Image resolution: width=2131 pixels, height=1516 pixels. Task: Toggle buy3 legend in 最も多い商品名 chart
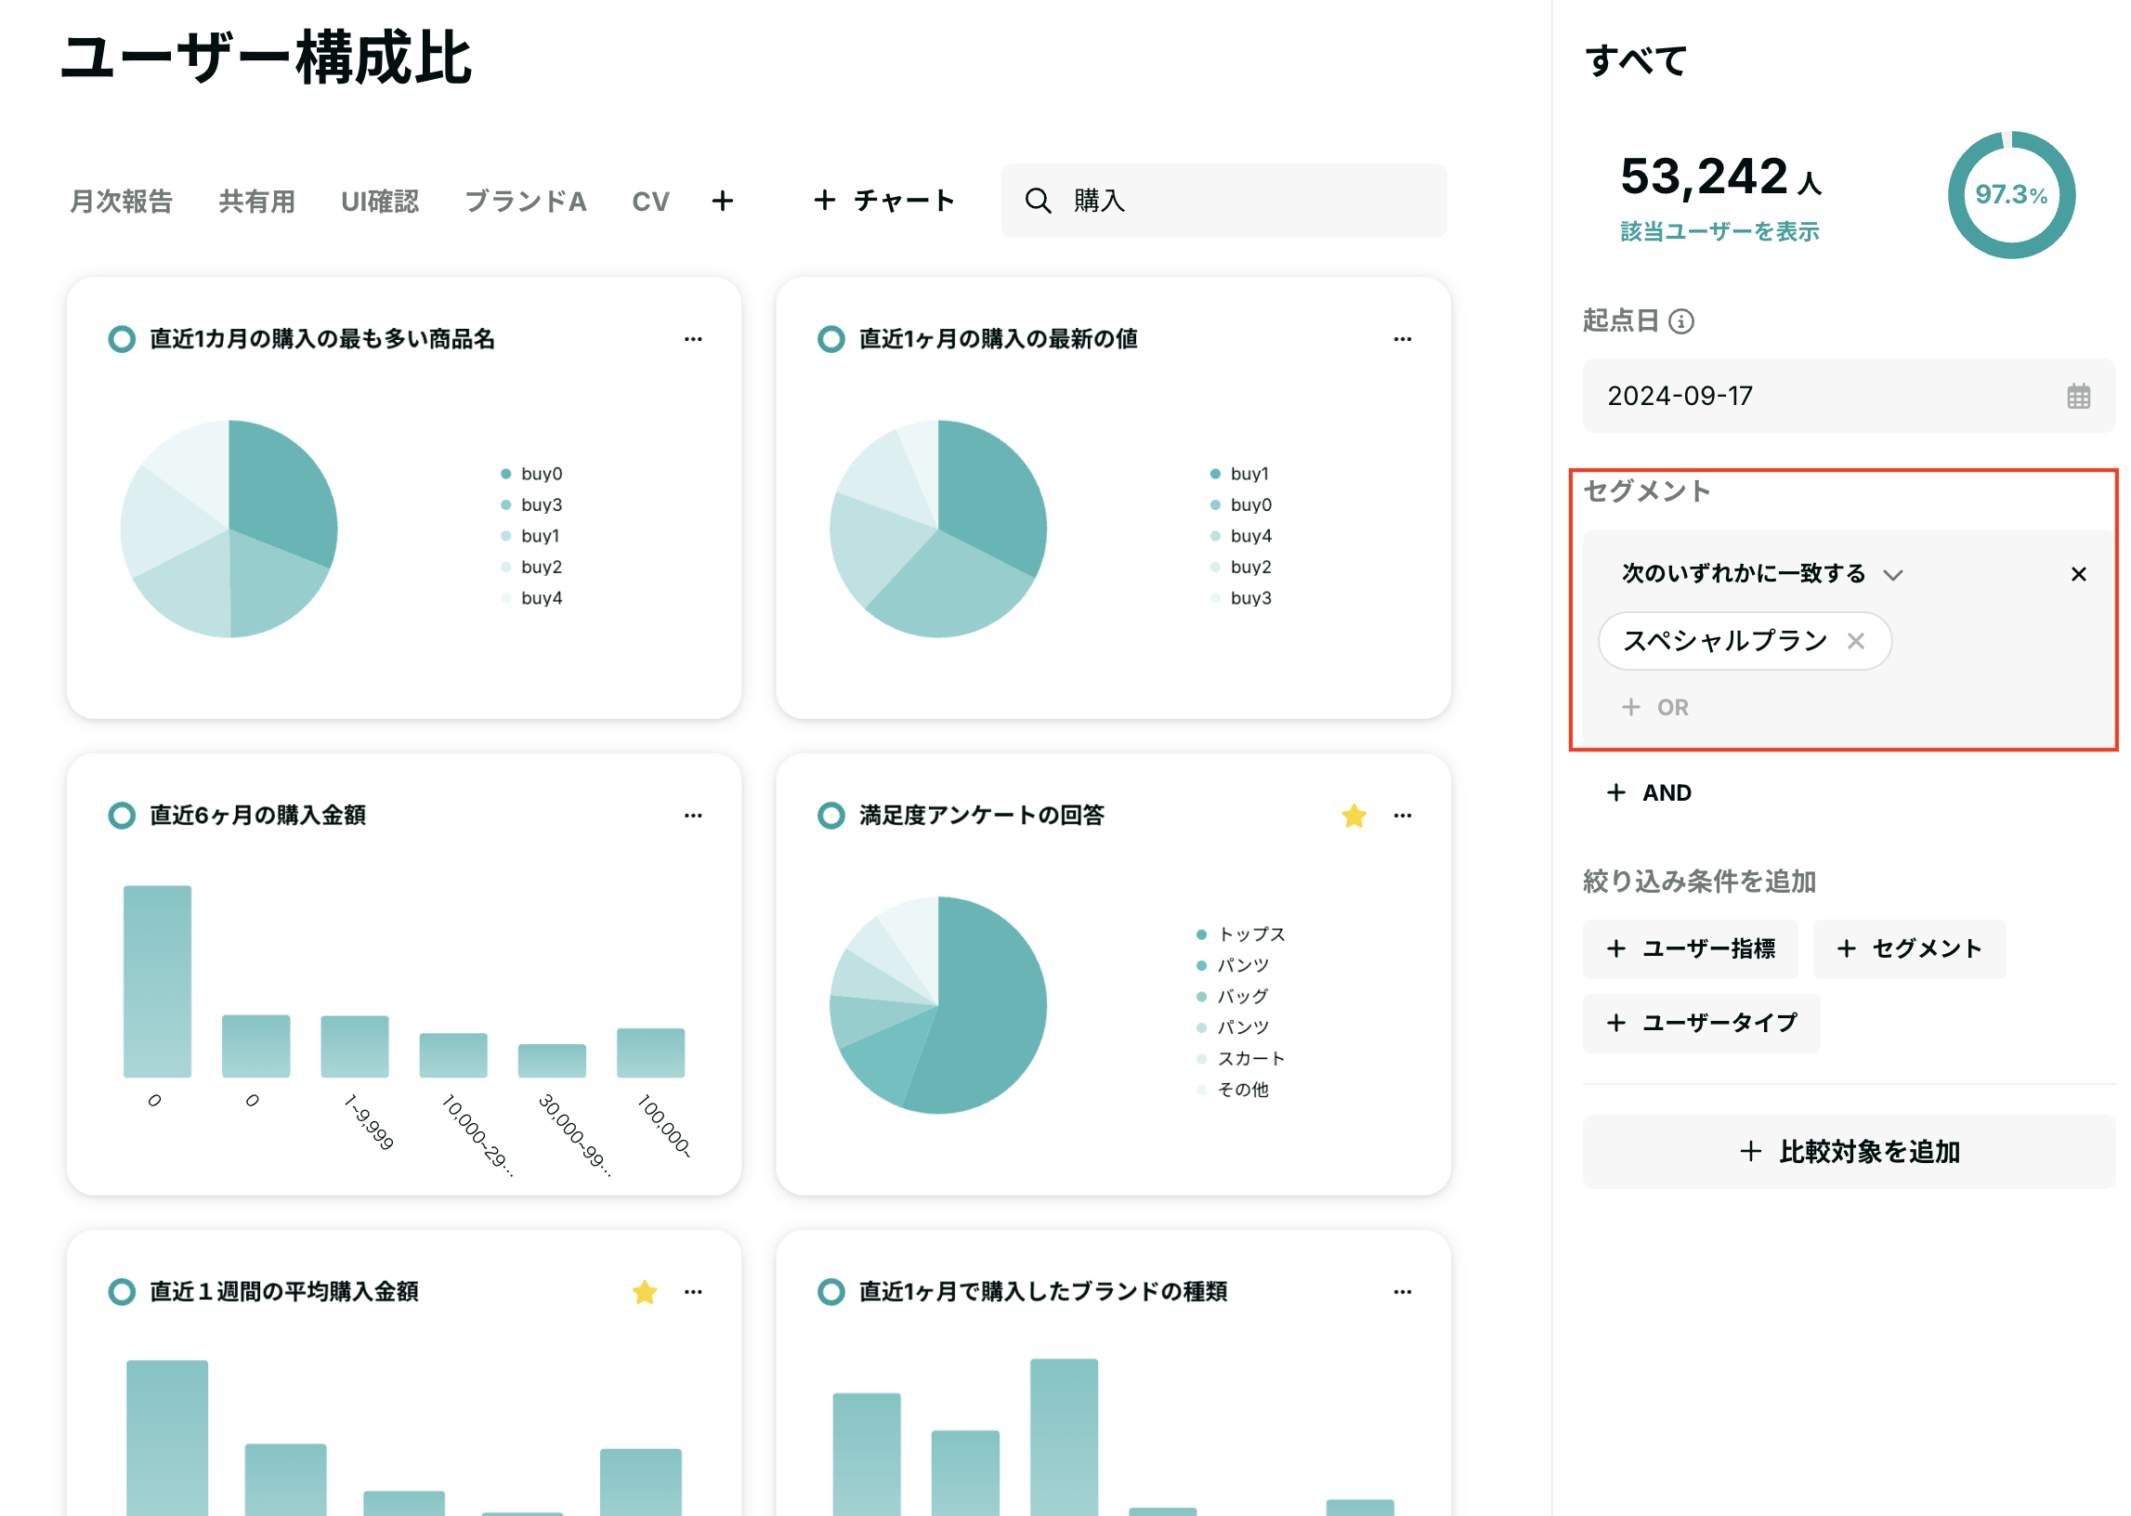531,504
